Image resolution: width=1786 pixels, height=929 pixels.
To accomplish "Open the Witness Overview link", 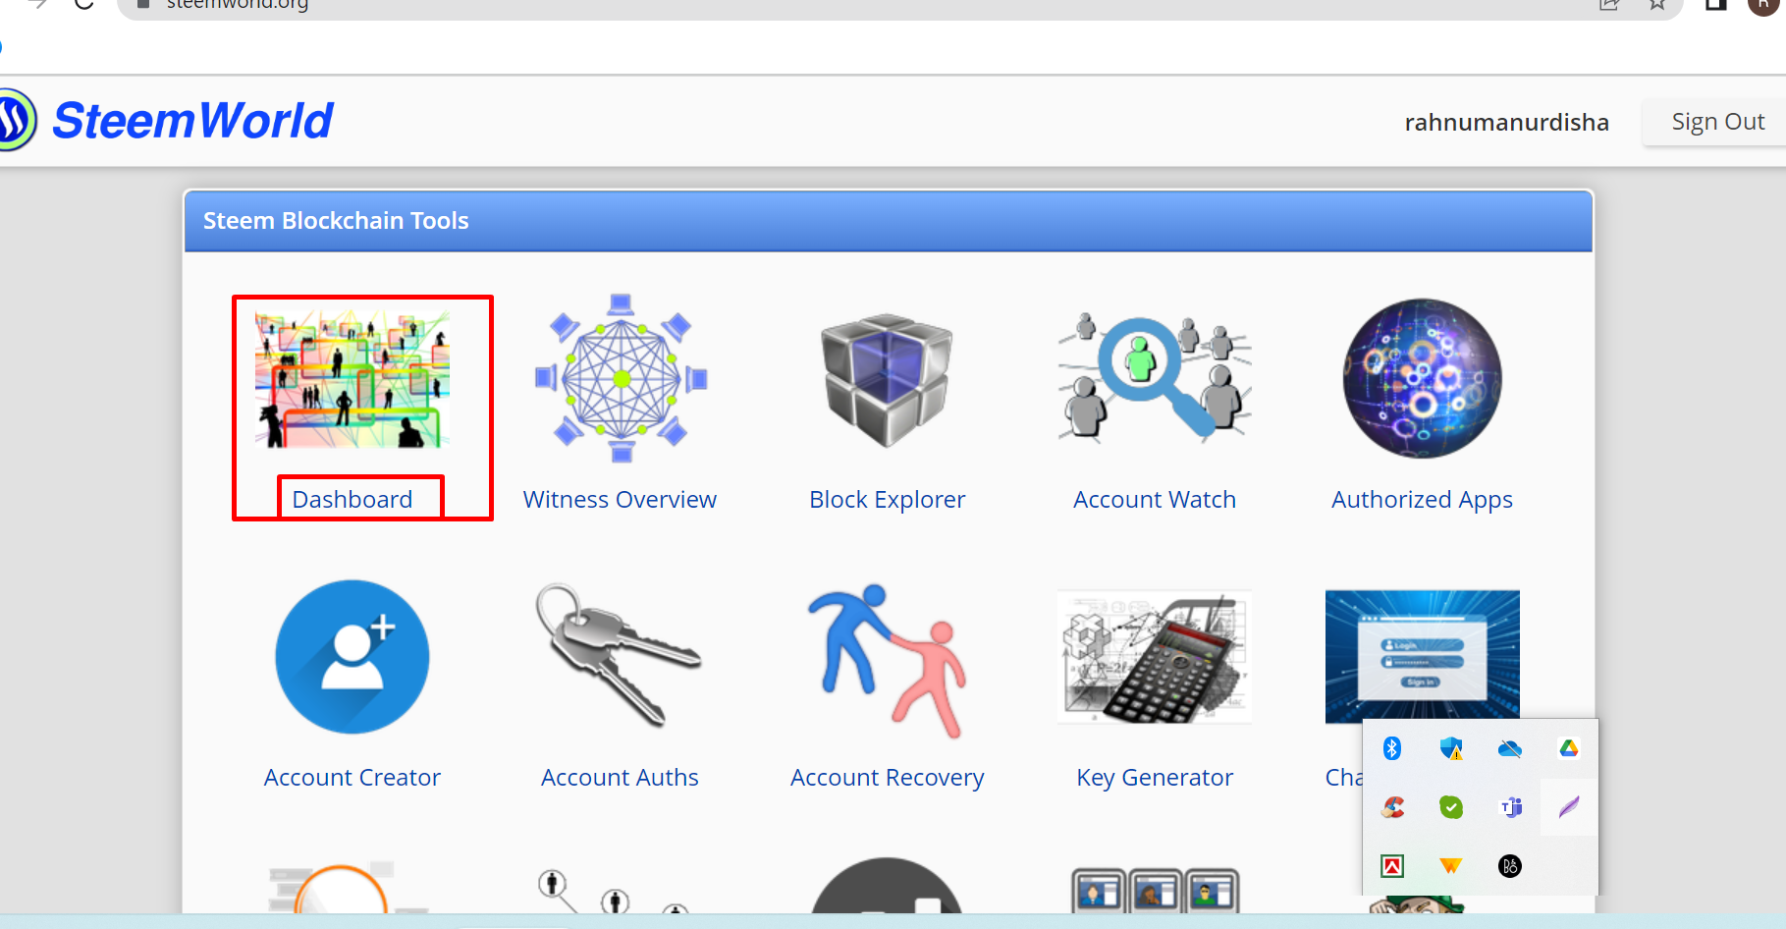I will point(620,500).
